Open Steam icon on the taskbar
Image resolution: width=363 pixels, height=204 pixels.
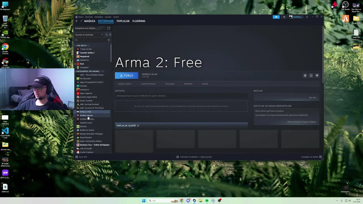194,201
